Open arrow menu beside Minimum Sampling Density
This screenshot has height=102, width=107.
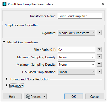pos(99,57)
